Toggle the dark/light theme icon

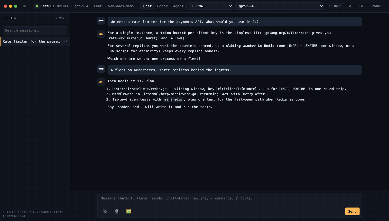[350, 6]
